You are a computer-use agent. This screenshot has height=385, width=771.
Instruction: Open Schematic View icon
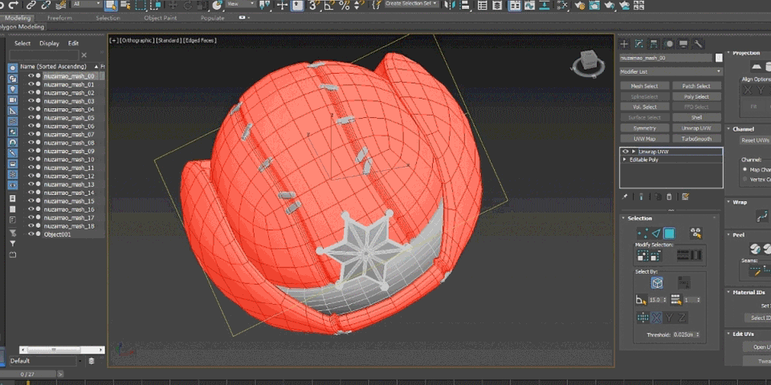tap(545, 5)
